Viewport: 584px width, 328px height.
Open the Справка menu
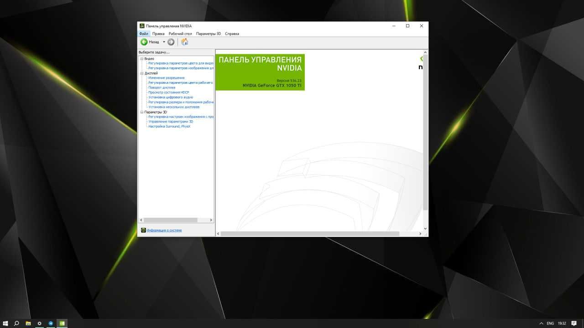pos(232,34)
